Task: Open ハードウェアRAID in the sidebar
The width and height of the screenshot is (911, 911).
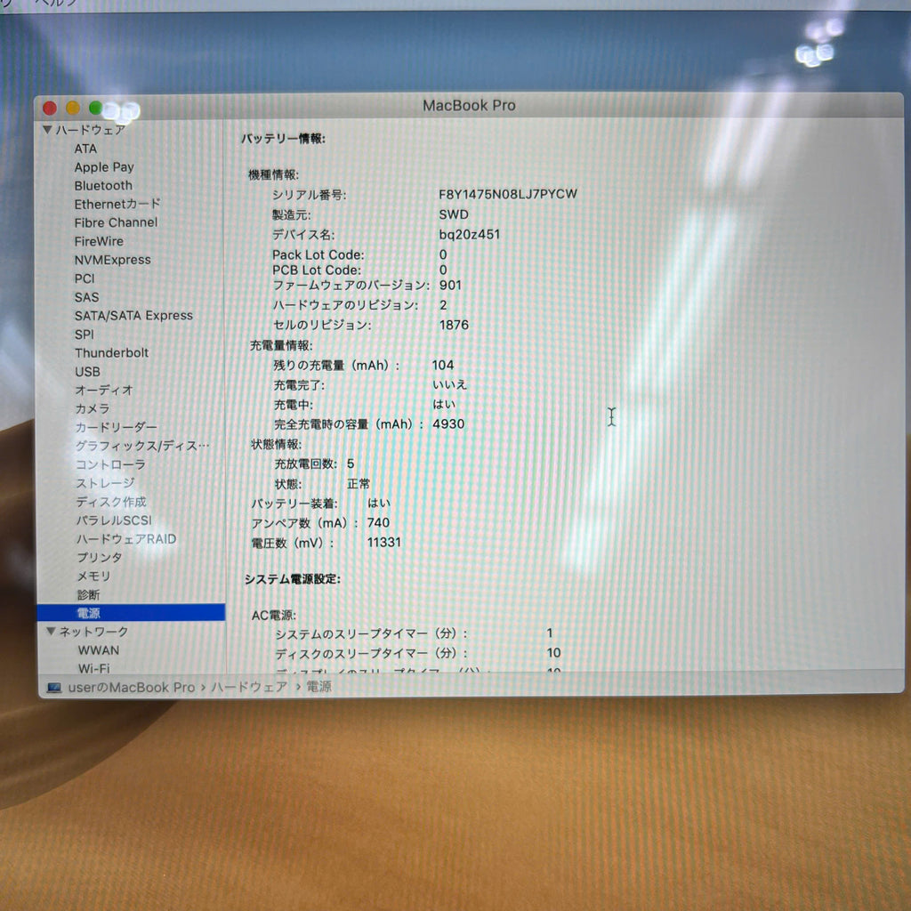Action: pyautogui.click(x=126, y=538)
